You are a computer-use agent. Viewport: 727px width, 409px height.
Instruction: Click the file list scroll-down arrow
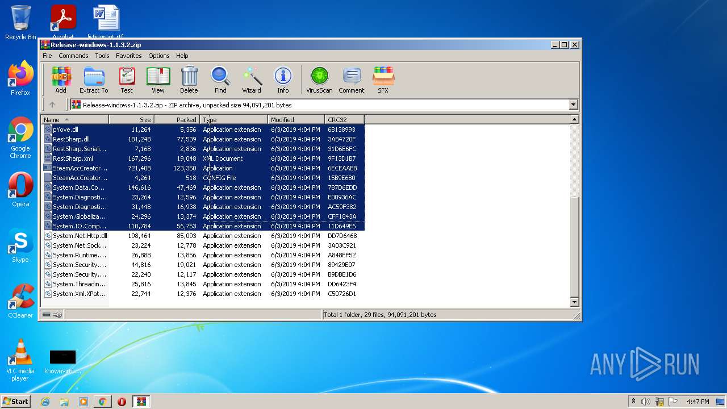point(574,302)
